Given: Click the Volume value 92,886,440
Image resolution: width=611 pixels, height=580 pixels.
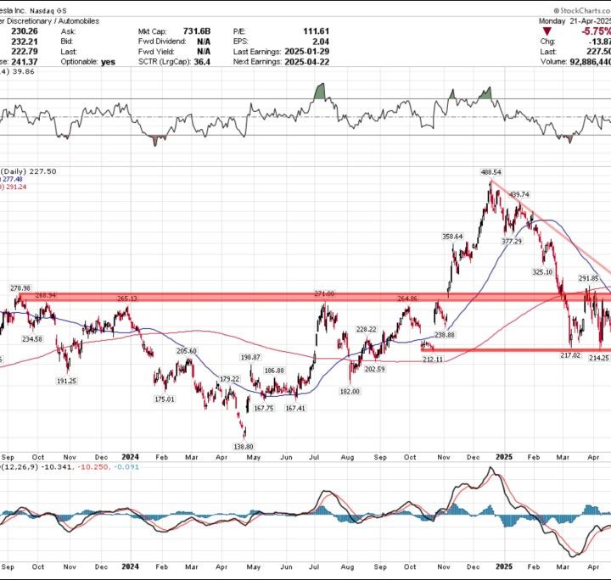Looking at the screenshot, I should point(590,62).
